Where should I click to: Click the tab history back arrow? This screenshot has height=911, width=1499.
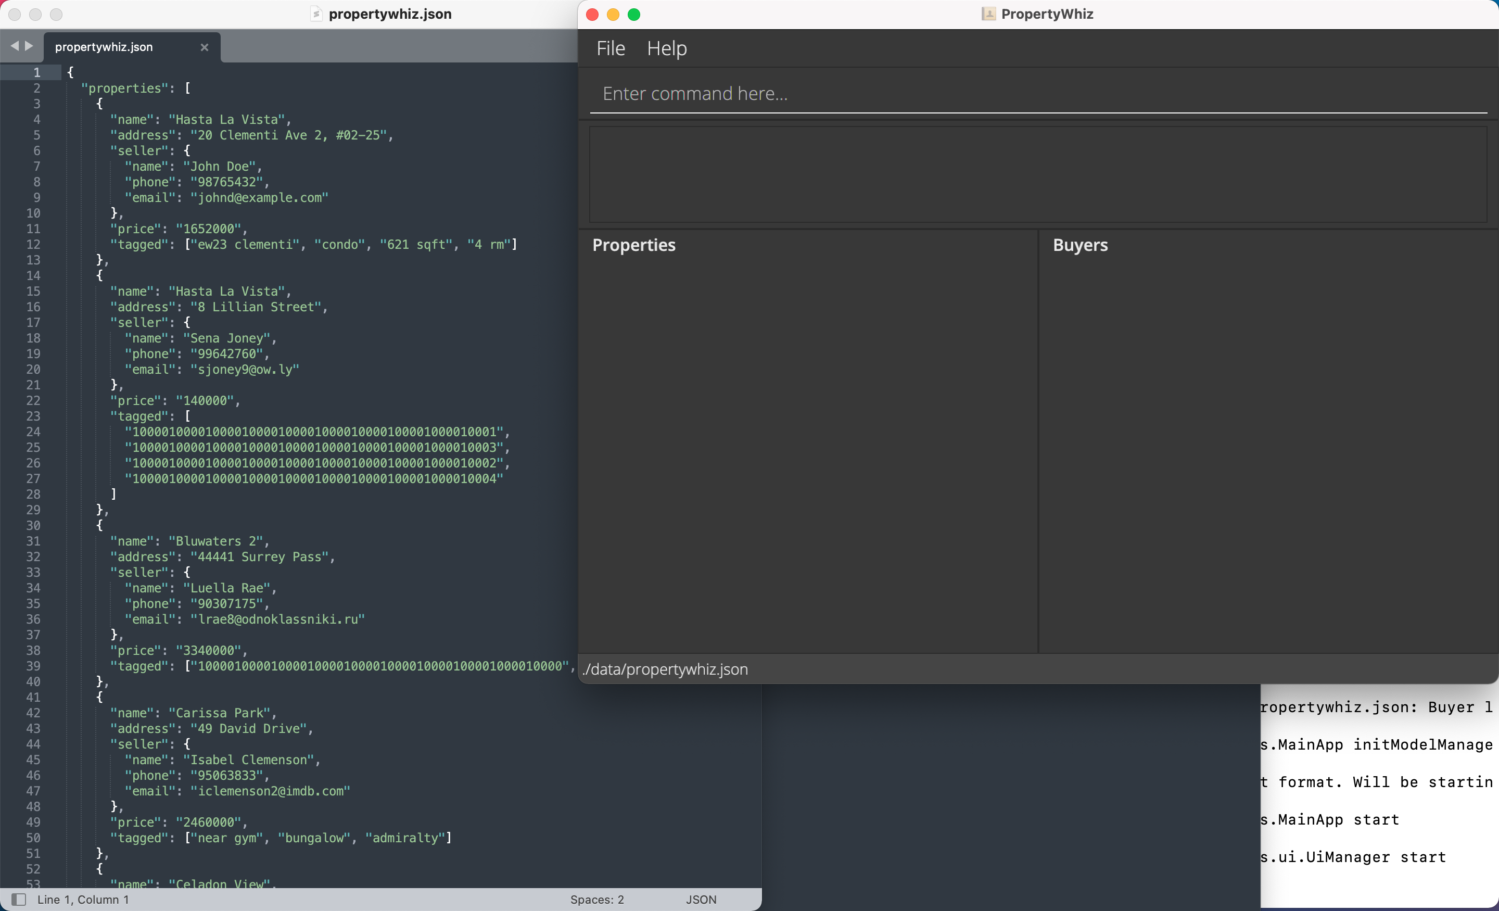pyautogui.click(x=15, y=46)
